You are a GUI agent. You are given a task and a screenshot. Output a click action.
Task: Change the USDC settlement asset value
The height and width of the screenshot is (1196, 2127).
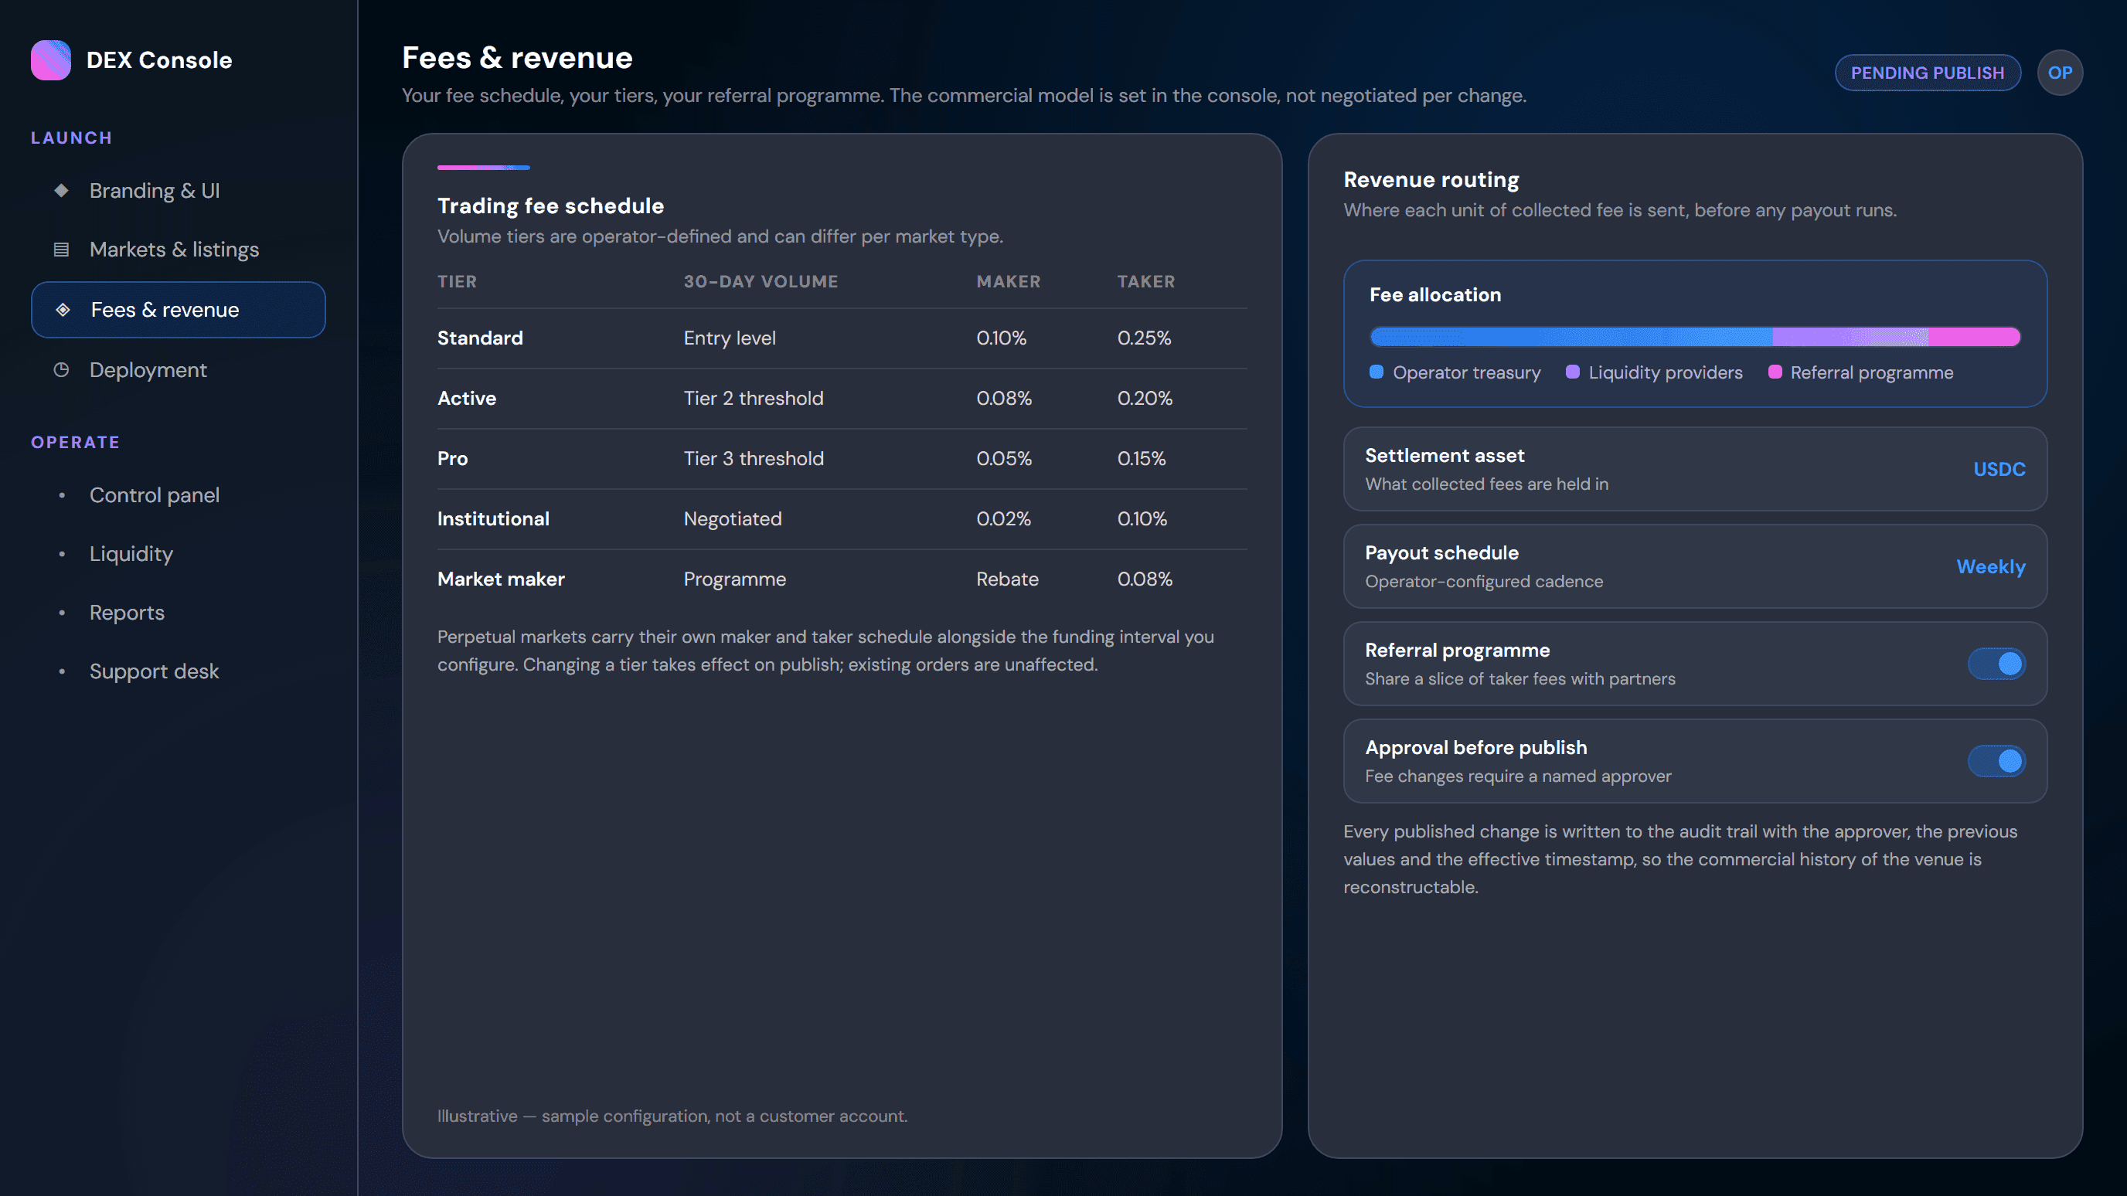(1999, 469)
